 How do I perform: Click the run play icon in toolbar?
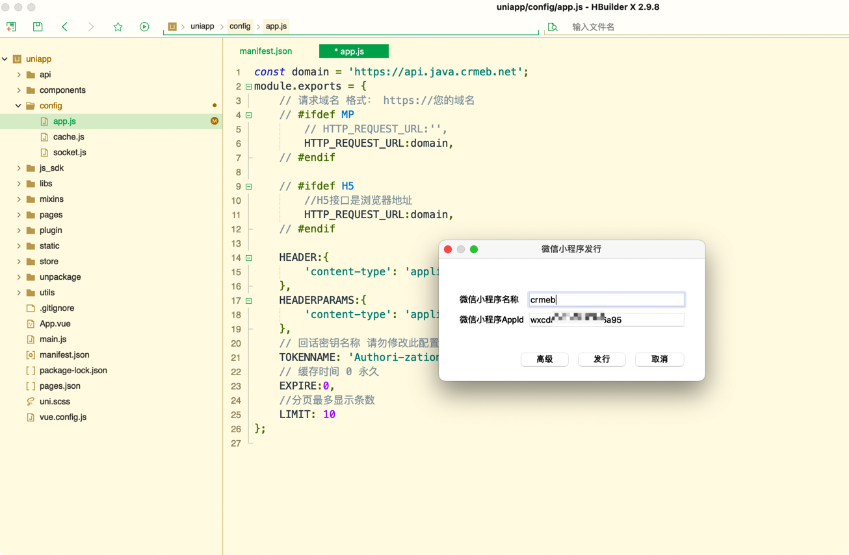[144, 27]
